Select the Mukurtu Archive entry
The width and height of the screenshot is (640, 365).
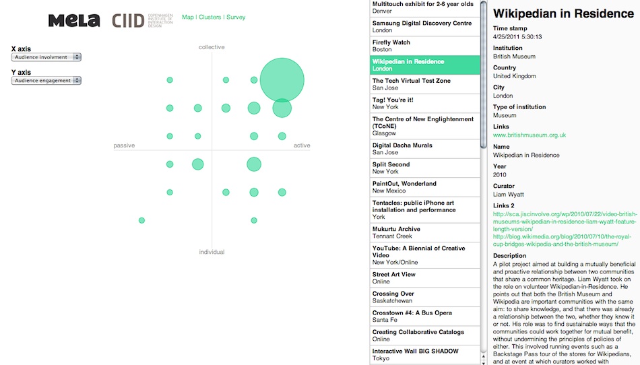pos(425,232)
